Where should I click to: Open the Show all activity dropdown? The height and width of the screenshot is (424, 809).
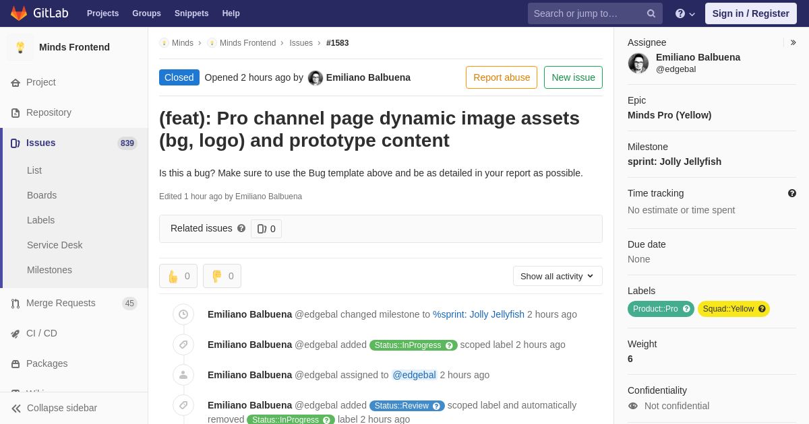558,276
